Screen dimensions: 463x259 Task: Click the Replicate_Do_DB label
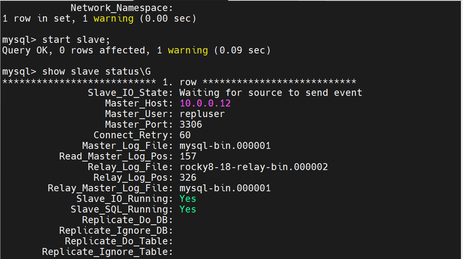(127, 220)
